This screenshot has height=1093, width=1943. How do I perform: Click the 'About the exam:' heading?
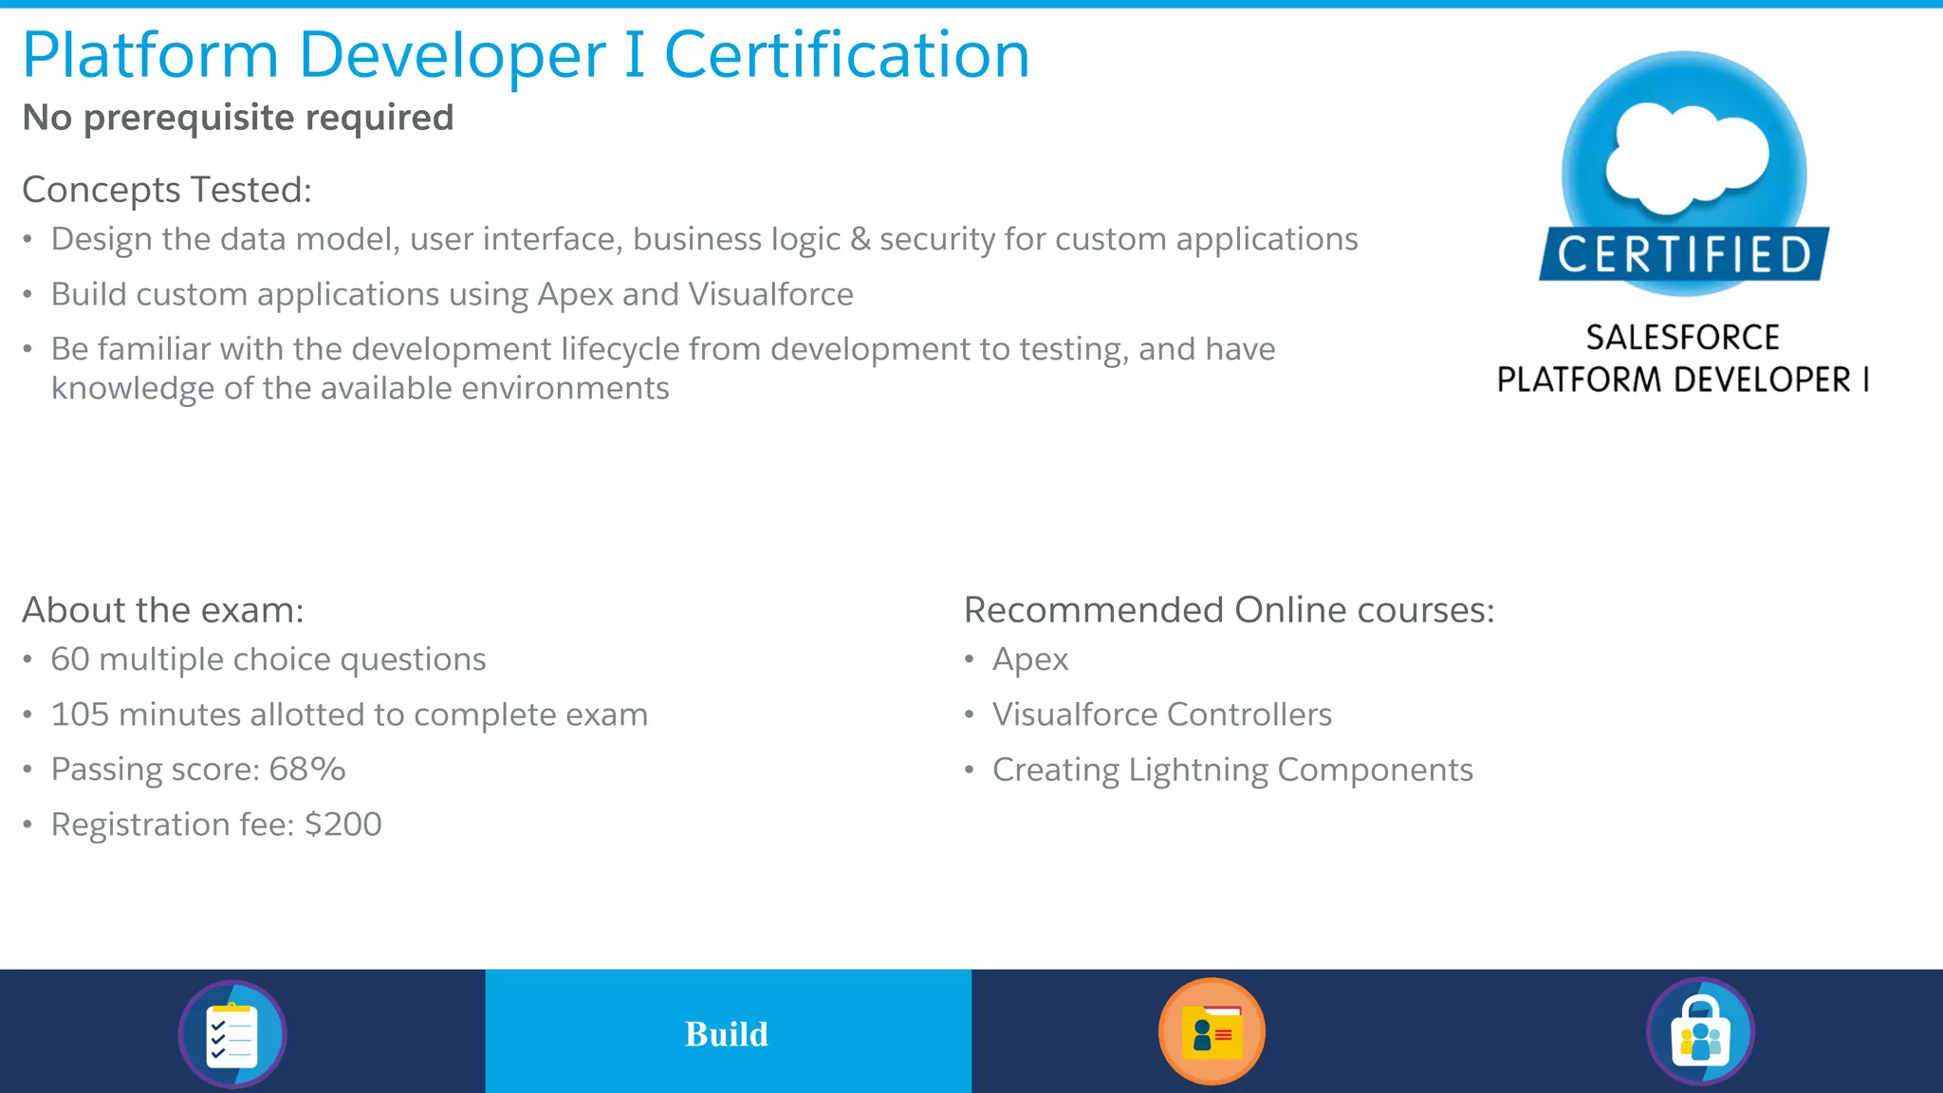163,610
